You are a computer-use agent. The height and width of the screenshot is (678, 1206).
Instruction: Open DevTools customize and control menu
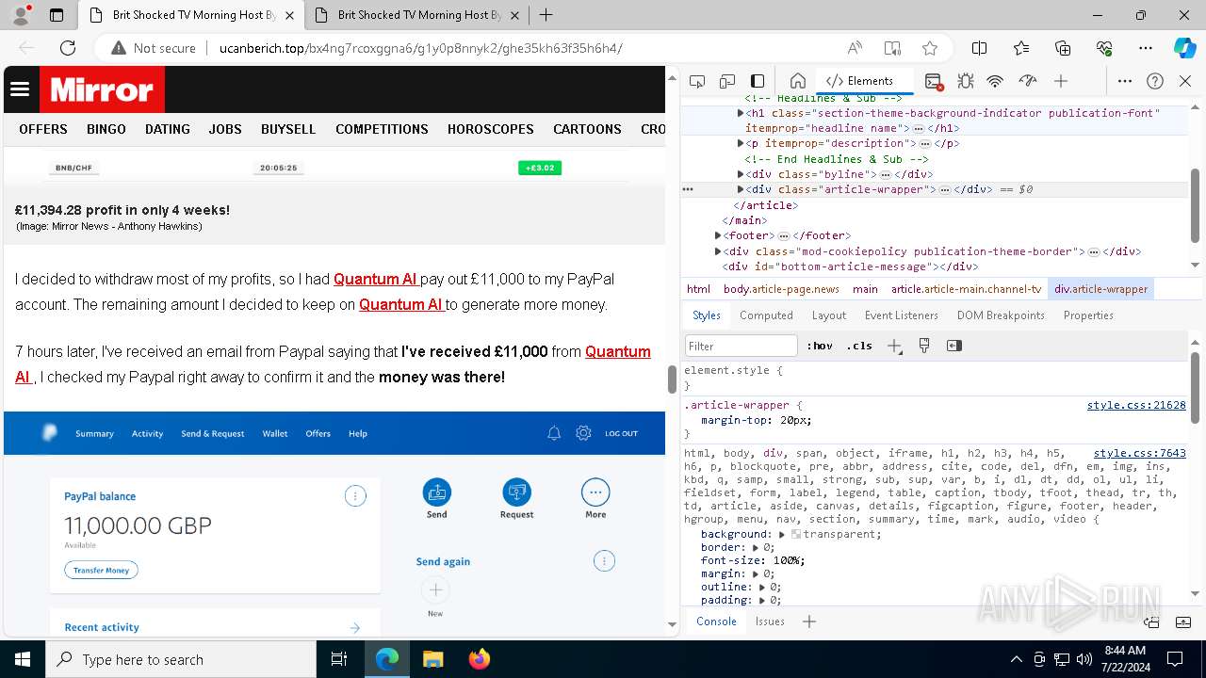(x=1125, y=81)
